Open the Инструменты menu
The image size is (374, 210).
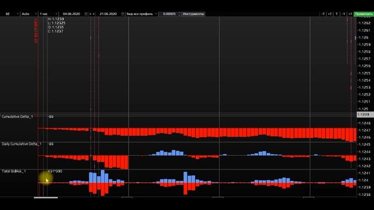[193, 14]
